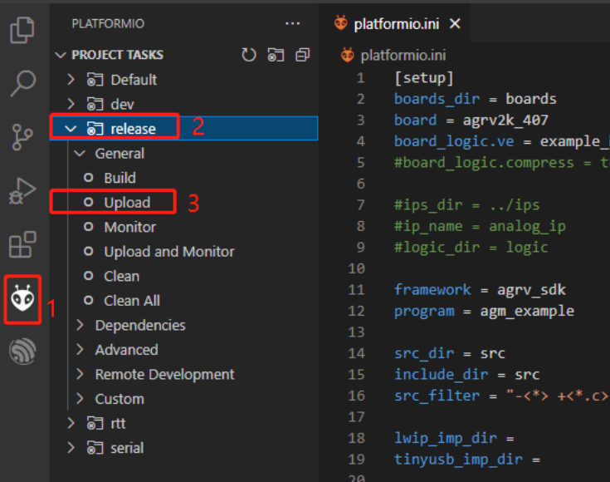Run the Build task
Screen dimensions: 610x482
[120, 178]
